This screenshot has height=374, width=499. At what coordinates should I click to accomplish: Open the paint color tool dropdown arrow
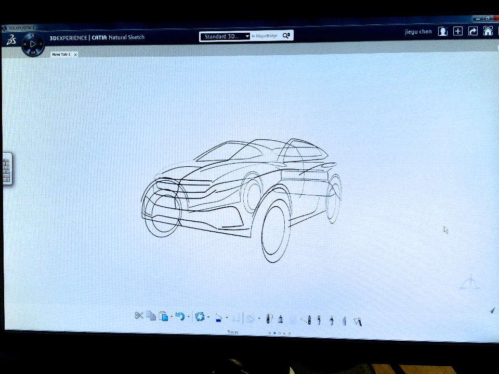pyautogui.click(x=227, y=318)
